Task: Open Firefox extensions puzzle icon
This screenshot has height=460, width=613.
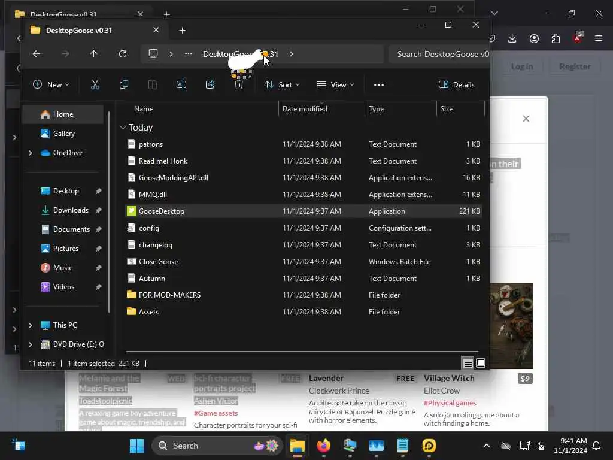Action: click(x=556, y=38)
